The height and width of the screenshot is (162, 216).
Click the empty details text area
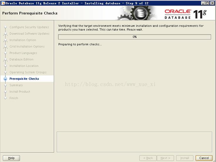[134, 142]
